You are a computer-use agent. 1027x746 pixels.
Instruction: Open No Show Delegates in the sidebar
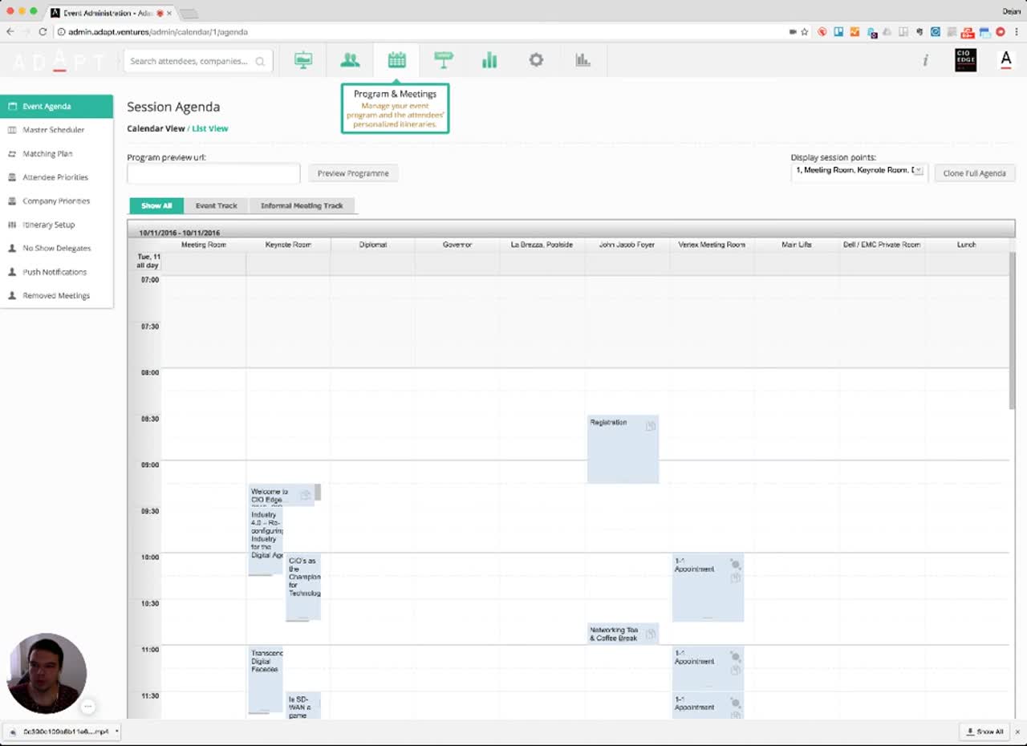pos(56,248)
